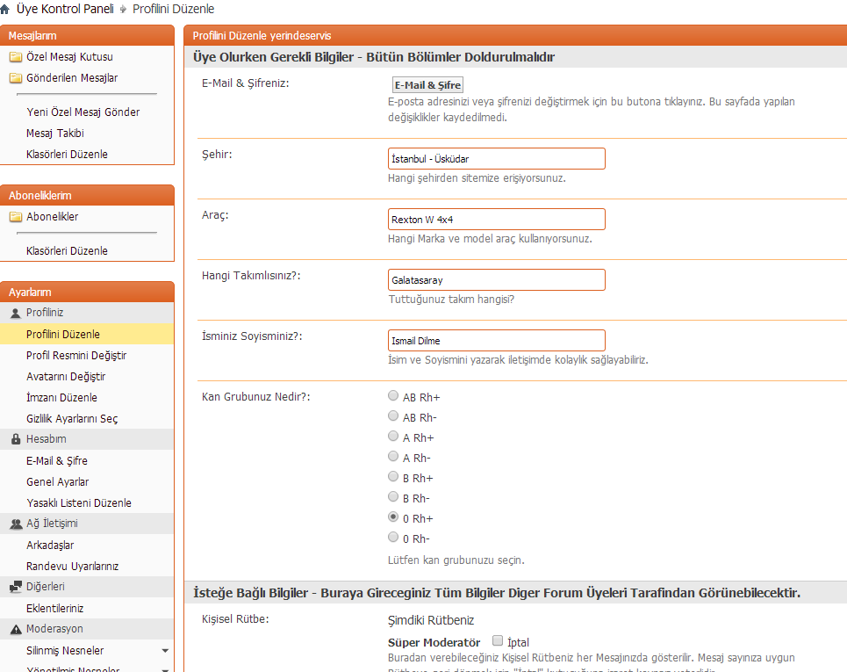The height and width of the screenshot is (672, 847).
Task: Select AB Rh- blood type
Action: point(393,415)
